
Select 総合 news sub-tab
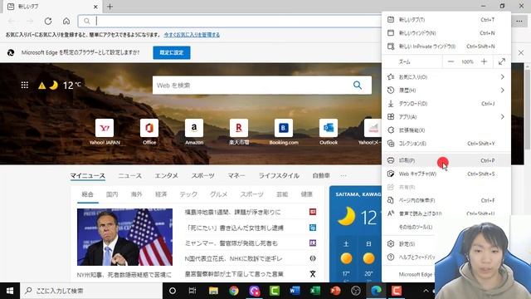87,194
